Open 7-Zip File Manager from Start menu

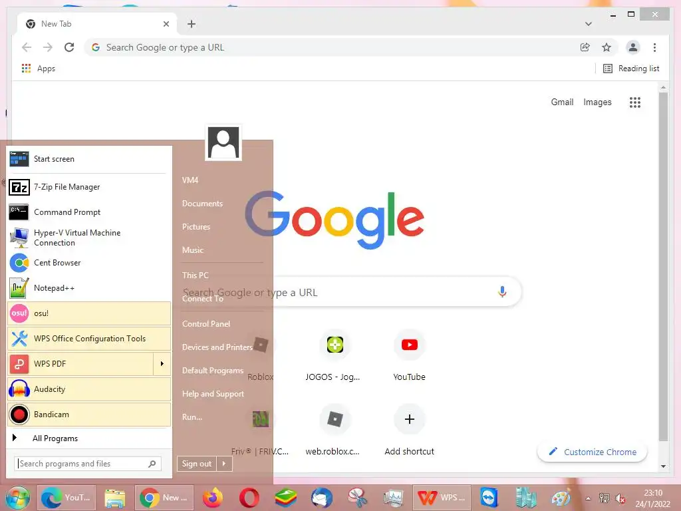(x=89, y=187)
